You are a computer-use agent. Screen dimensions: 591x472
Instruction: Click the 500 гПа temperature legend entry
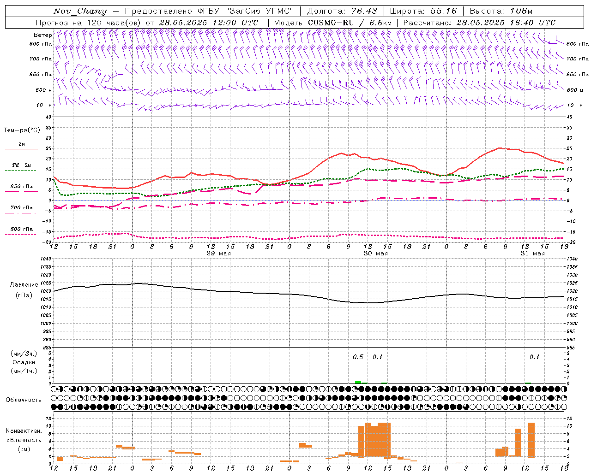pos(21,229)
